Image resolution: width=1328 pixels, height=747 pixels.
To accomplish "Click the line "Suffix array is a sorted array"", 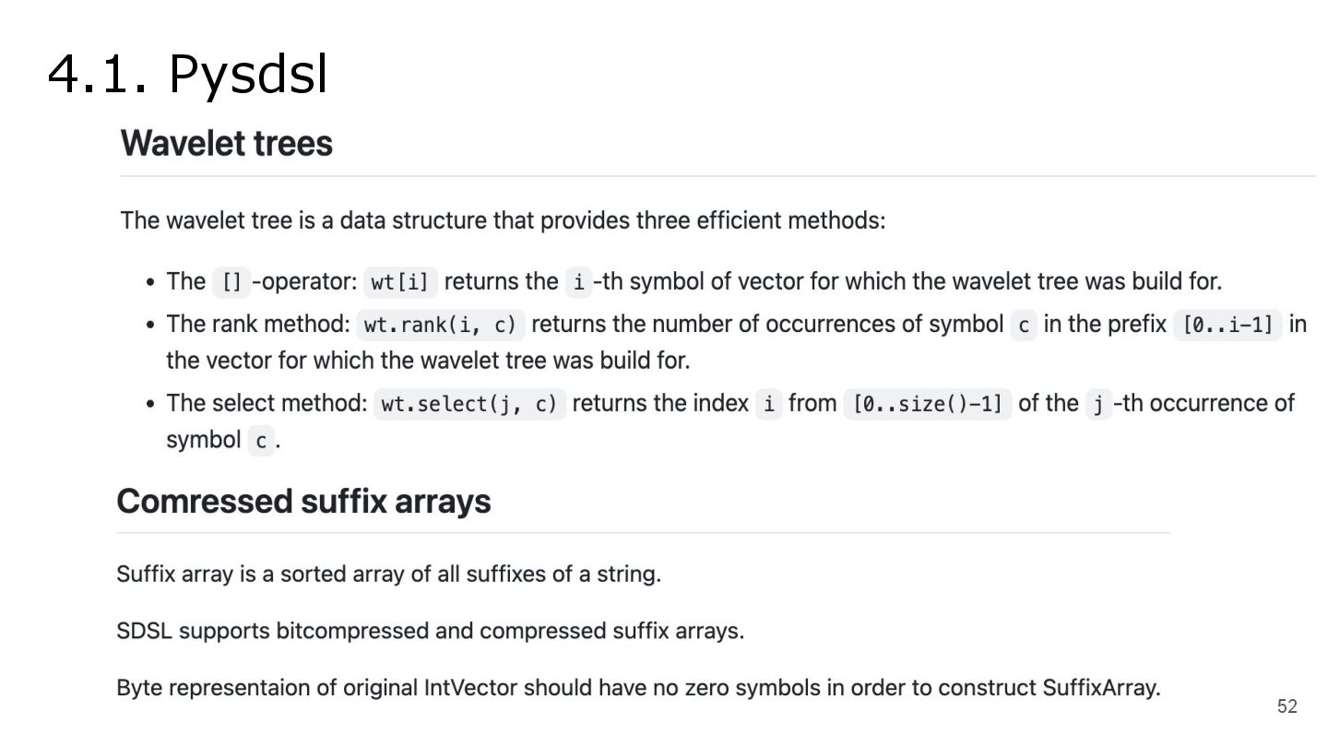I will coord(388,575).
